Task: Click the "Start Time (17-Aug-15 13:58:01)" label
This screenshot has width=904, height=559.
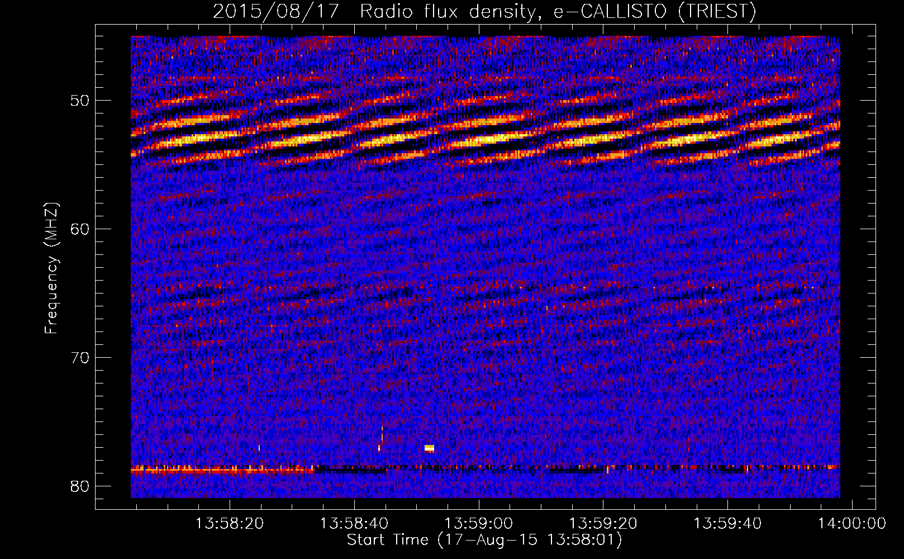Action: (484, 540)
